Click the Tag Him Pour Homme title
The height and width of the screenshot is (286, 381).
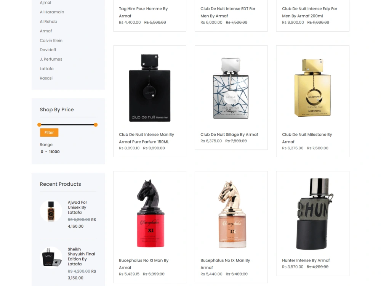[x=143, y=12]
